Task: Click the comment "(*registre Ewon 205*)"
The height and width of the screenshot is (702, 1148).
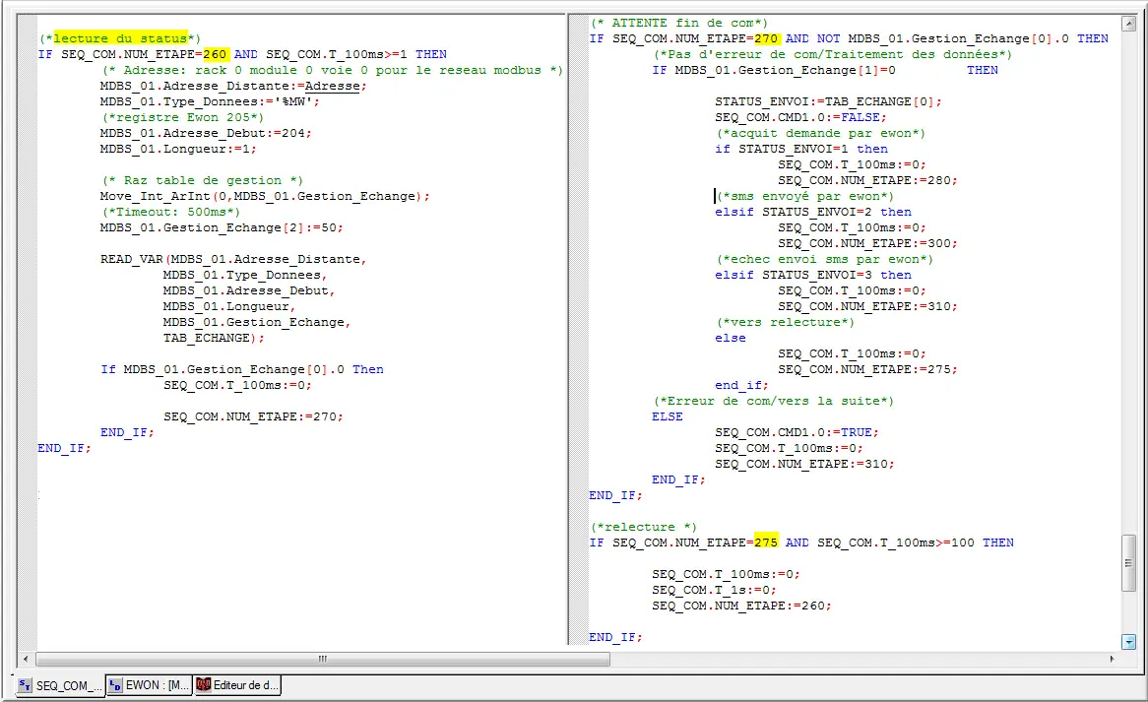Action: 182,117
